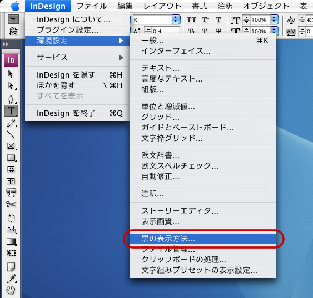Viewport: 313px width, 298px height.
Task: Select the Line tool
Action: [x=11, y=134]
